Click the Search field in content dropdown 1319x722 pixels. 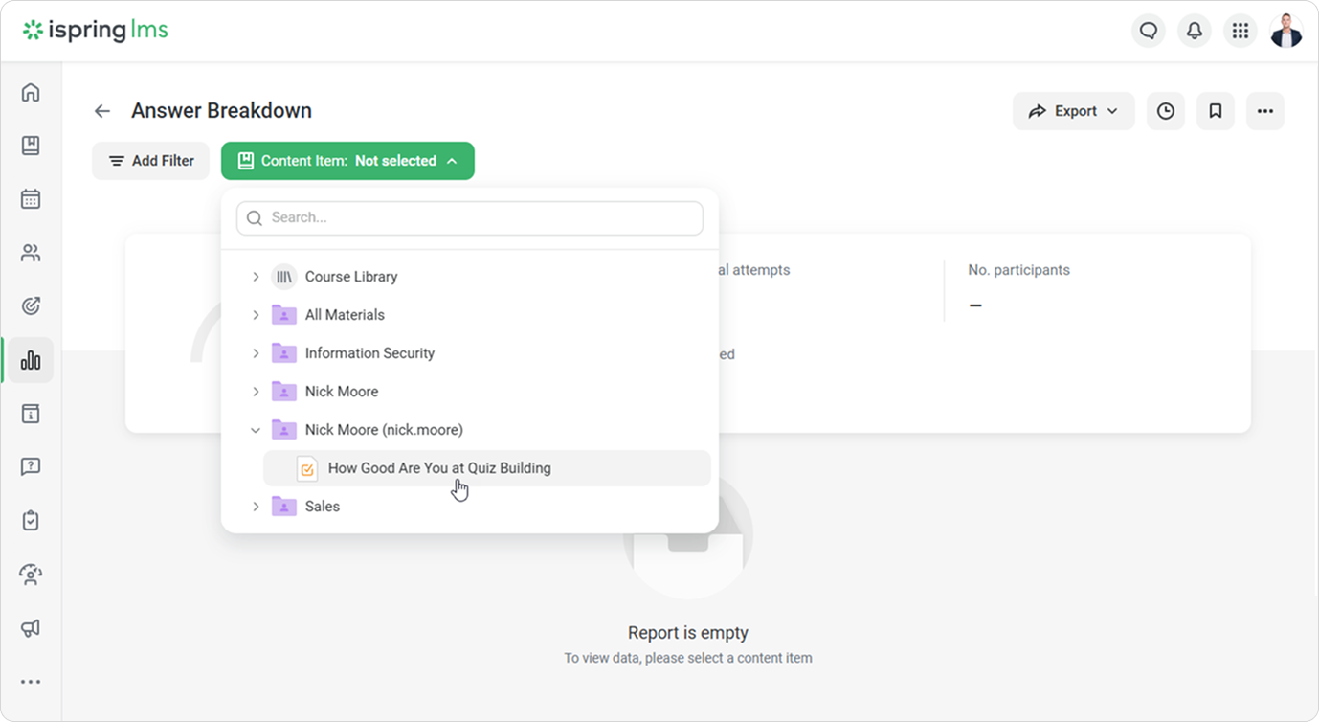(x=469, y=217)
